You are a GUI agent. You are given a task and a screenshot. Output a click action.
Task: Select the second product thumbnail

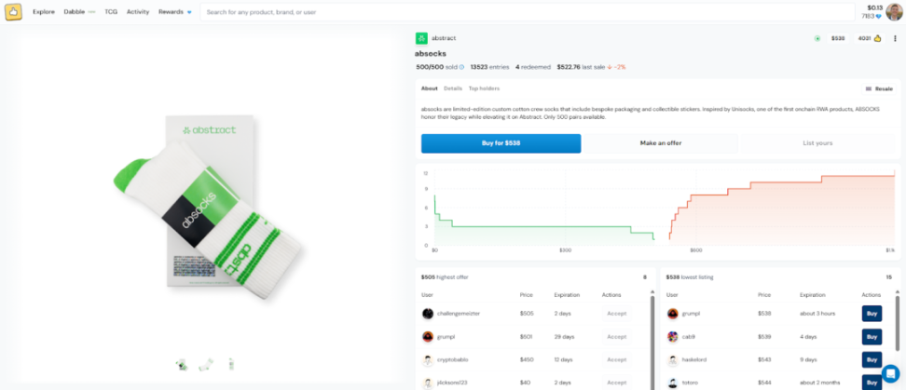(206, 365)
